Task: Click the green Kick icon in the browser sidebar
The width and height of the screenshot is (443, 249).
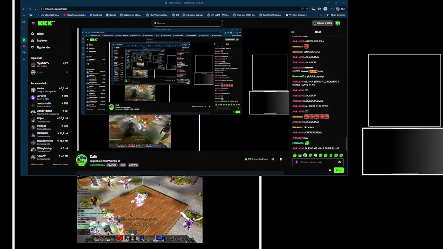Action: pyautogui.click(x=24, y=40)
